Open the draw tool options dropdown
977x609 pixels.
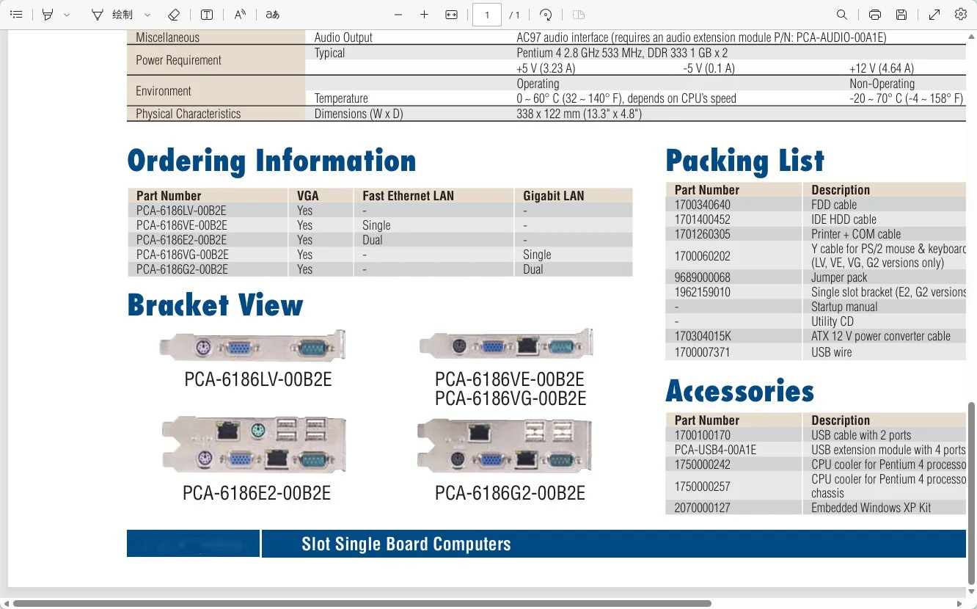147,15
